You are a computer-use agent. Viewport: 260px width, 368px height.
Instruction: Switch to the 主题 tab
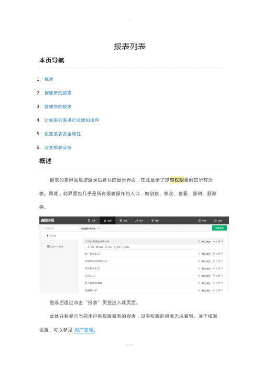(x=123, y=220)
